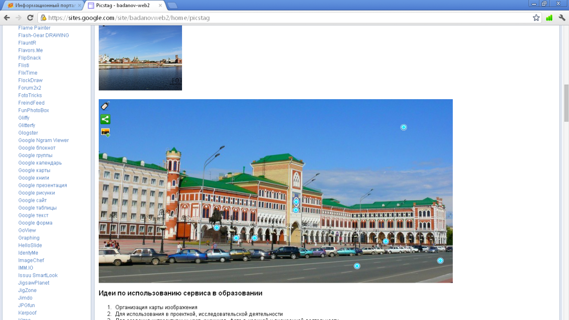Open the Flame Painter link
Viewport: 569px width, 320px height.
click(34, 28)
